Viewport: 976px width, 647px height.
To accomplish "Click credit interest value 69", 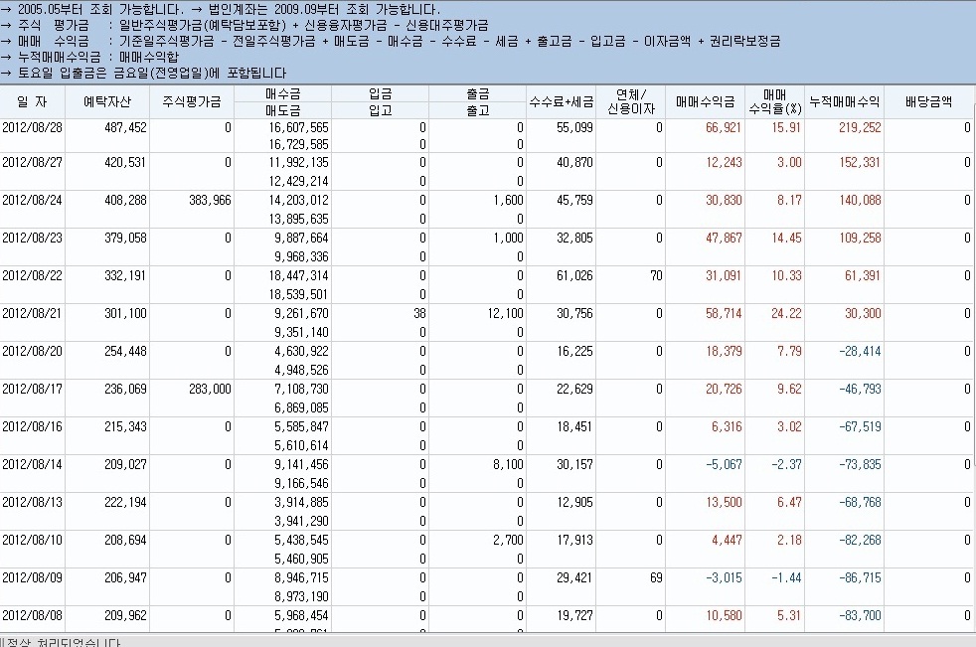I will point(656,577).
